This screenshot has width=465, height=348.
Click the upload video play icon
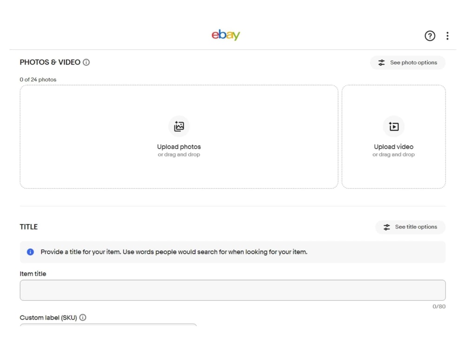click(393, 126)
